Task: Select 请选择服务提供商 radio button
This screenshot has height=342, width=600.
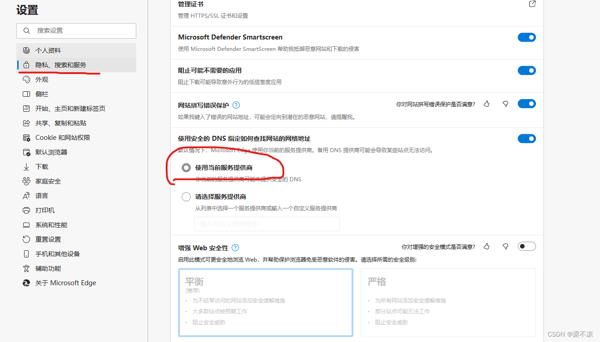Action: point(186,196)
